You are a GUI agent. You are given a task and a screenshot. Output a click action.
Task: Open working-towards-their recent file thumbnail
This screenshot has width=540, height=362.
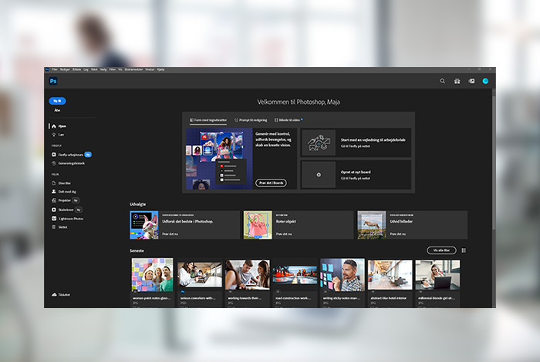(x=248, y=275)
